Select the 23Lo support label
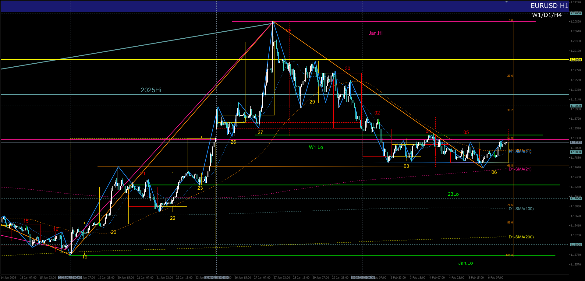 [x=453, y=194]
